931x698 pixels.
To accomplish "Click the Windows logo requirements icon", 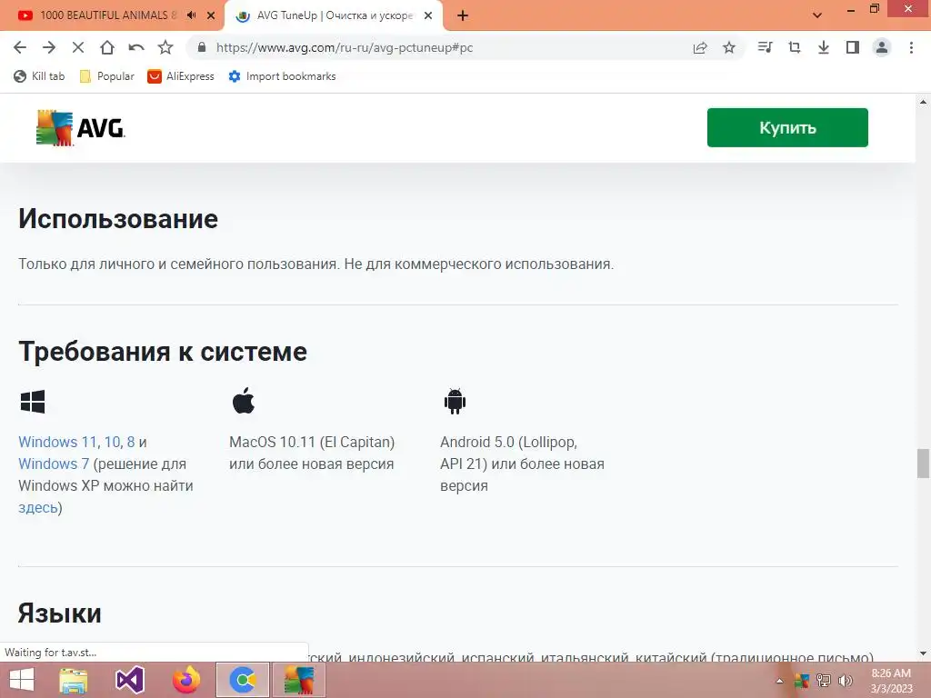I will (x=33, y=402).
